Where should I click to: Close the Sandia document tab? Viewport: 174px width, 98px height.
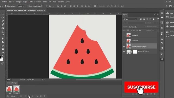[45, 10]
